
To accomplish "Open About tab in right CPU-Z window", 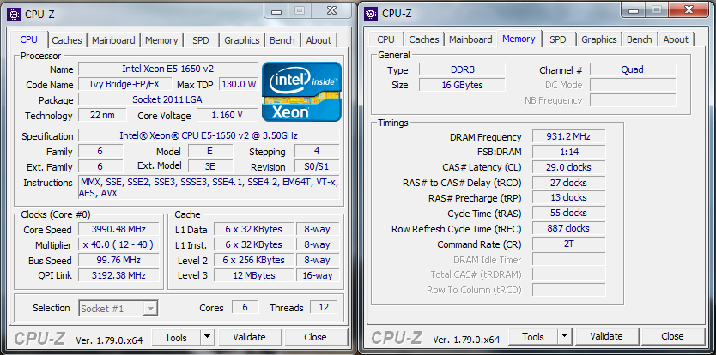I will [676, 39].
